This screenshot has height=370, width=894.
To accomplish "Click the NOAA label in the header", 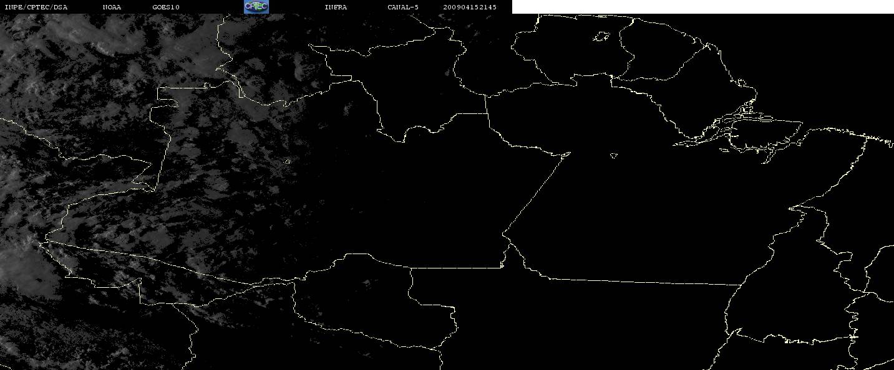I will [x=112, y=7].
